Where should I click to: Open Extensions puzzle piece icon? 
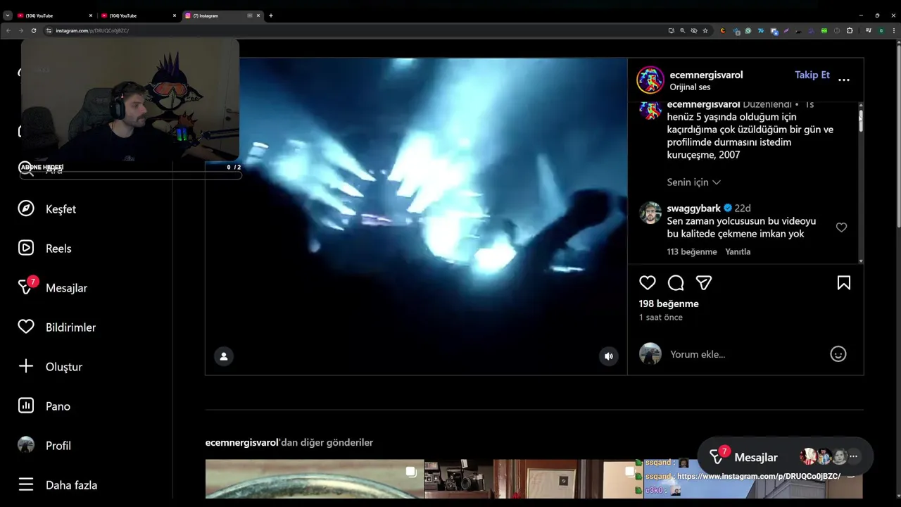coord(850,30)
